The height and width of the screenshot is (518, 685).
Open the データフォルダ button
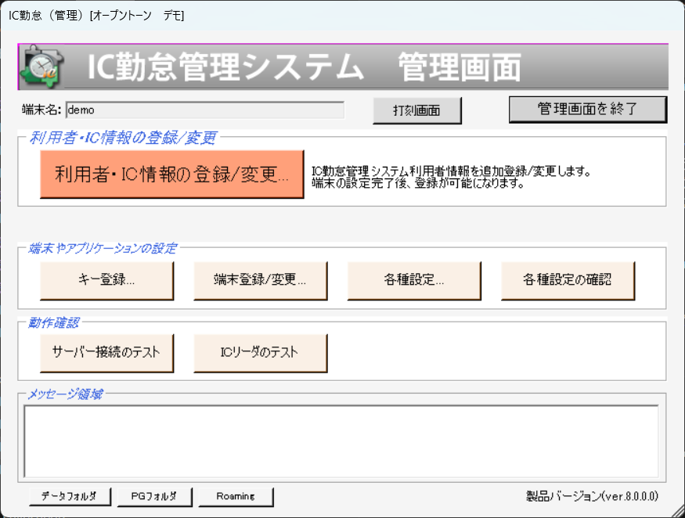pos(70,497)
